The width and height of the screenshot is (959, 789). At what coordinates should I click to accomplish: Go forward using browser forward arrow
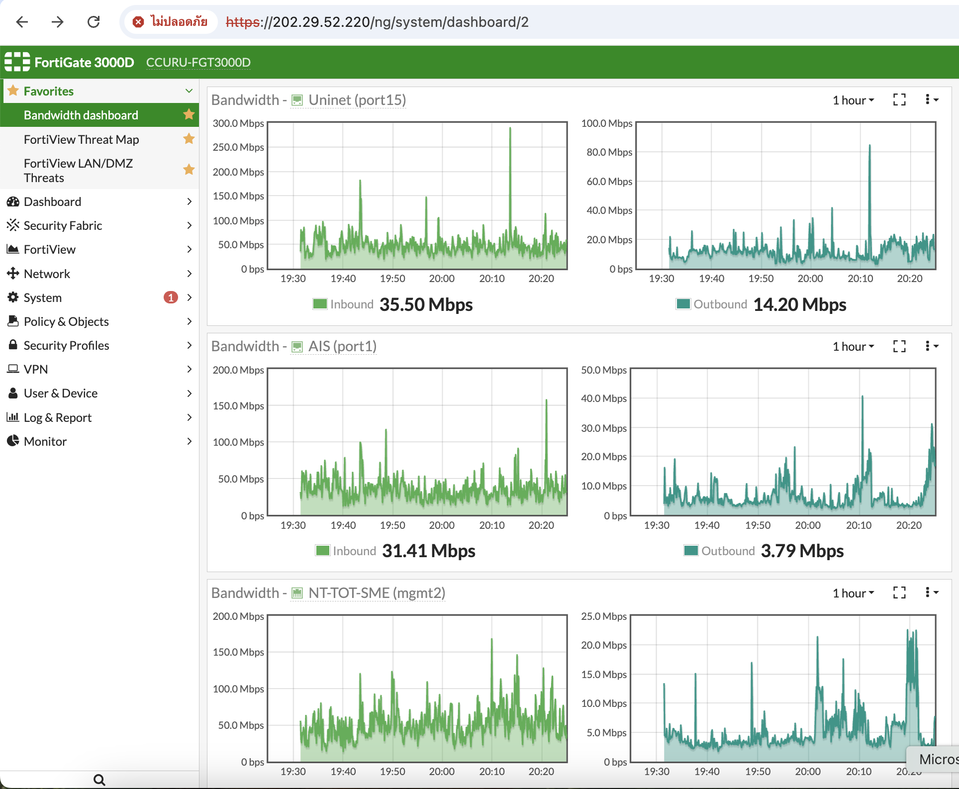click(58, 22)
